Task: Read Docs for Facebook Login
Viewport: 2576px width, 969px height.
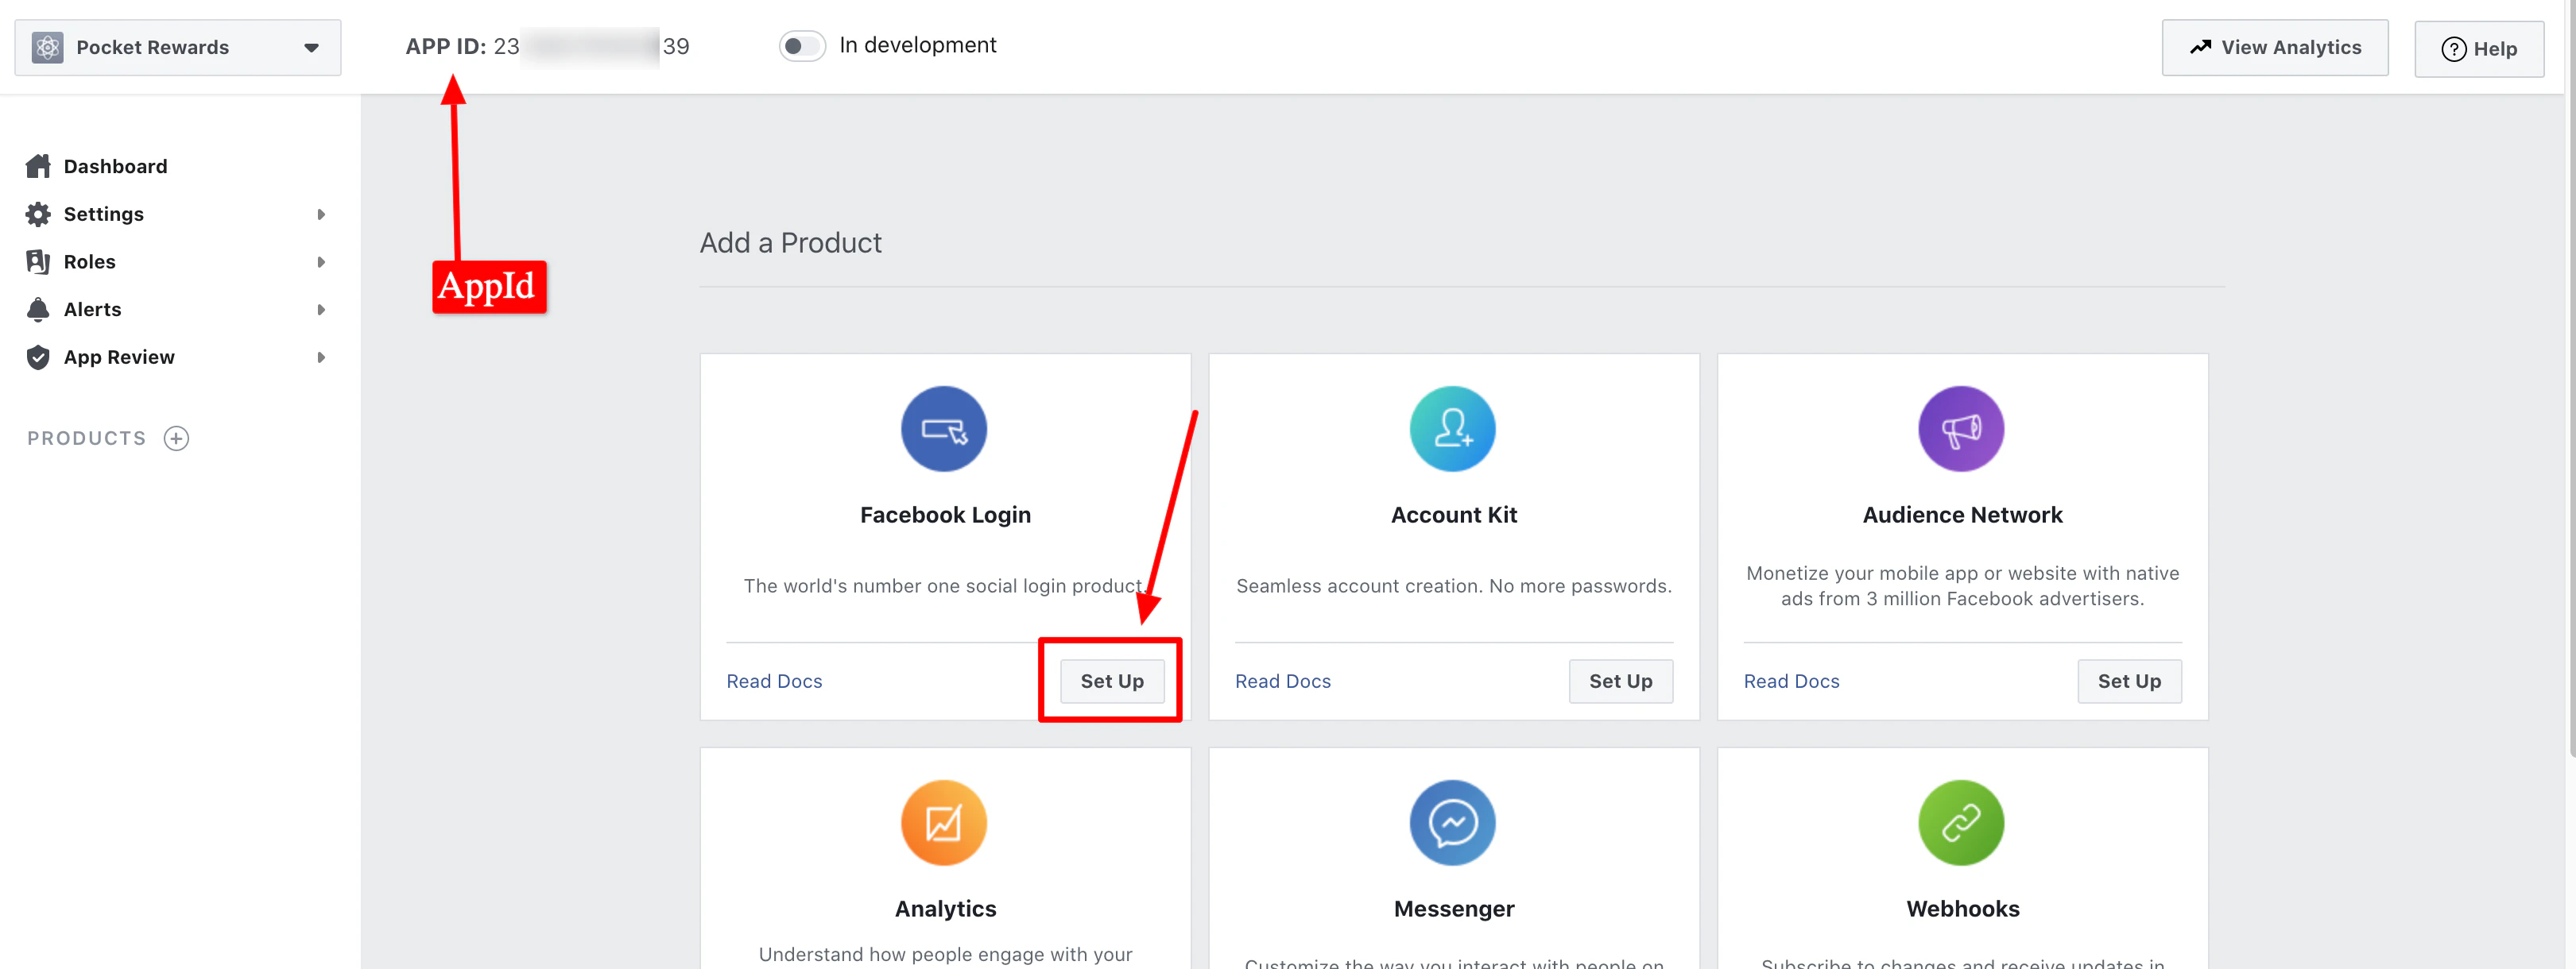Action: 774,681
